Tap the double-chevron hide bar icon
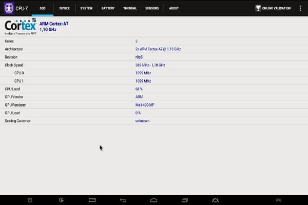This screenshot has width=308, height=205. (x=278, y=200)
